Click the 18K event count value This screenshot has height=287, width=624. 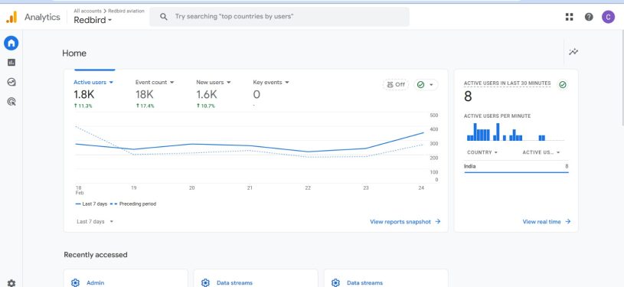(144, 95)
